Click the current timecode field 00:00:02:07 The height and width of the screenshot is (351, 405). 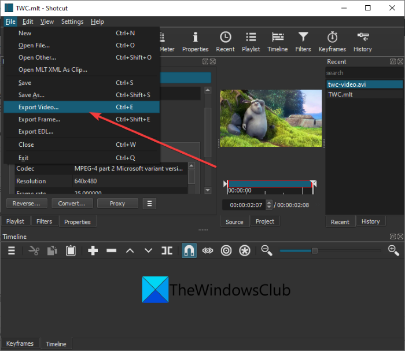[x=245, y=205]
